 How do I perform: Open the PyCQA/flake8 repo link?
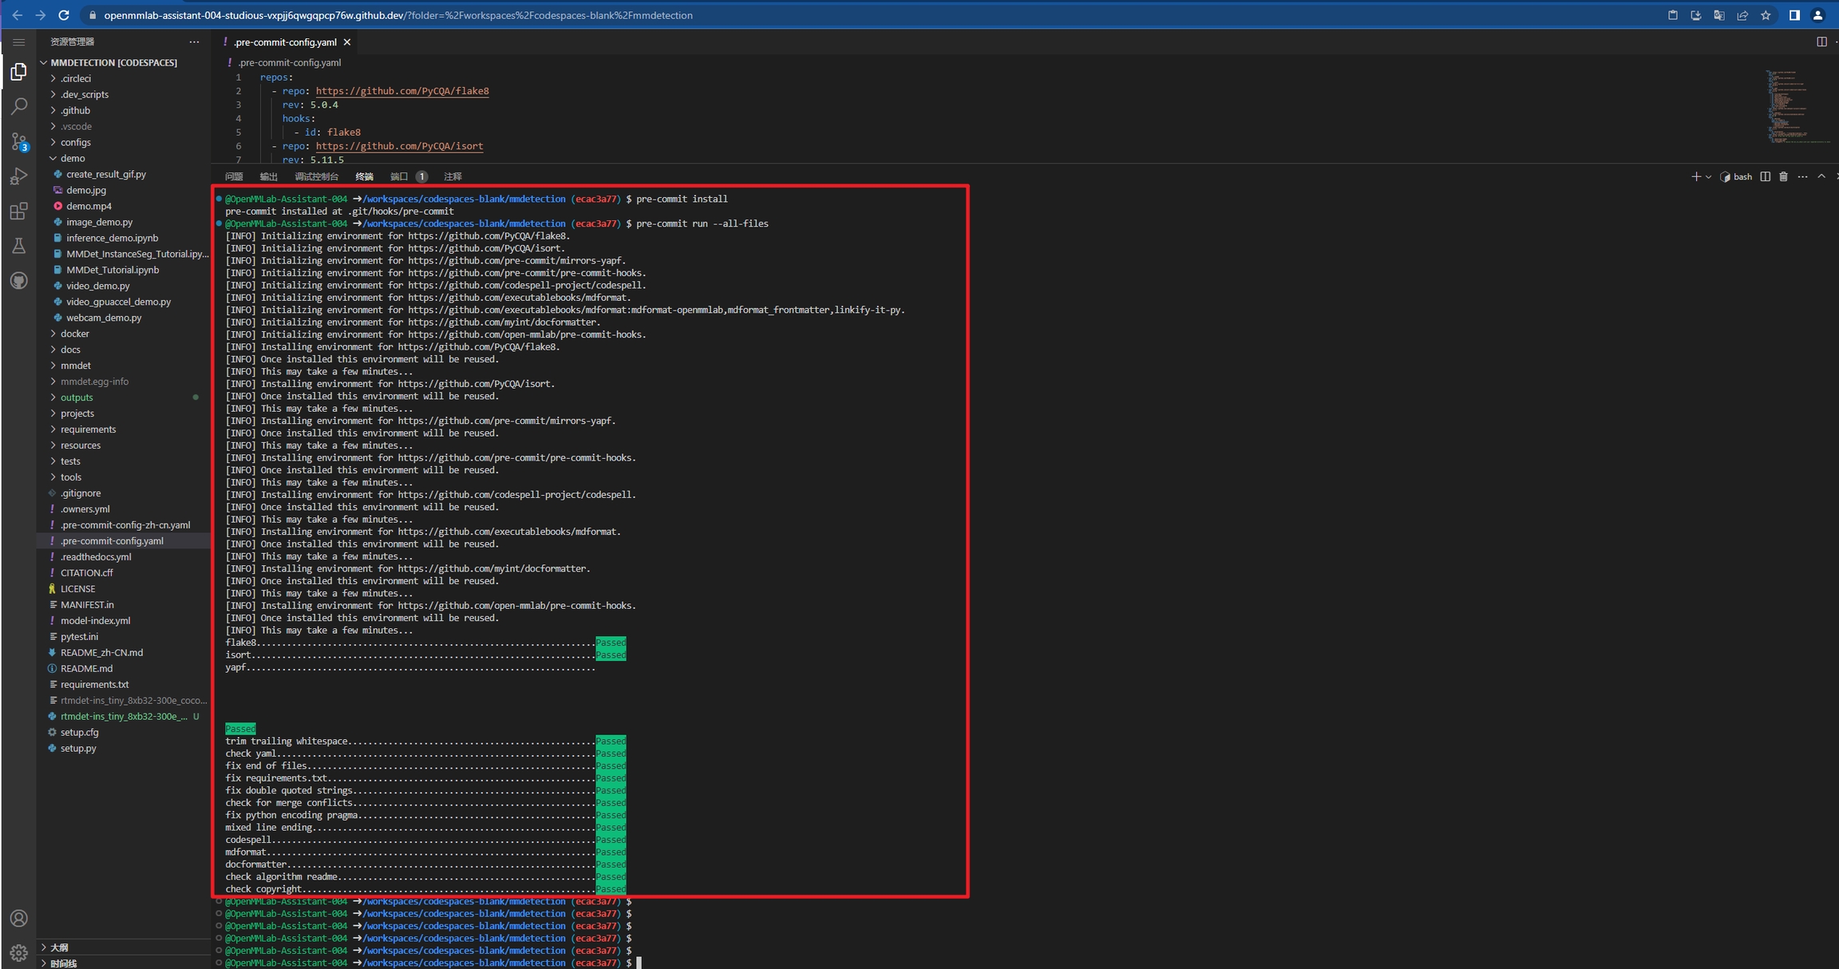pos(402,91)
